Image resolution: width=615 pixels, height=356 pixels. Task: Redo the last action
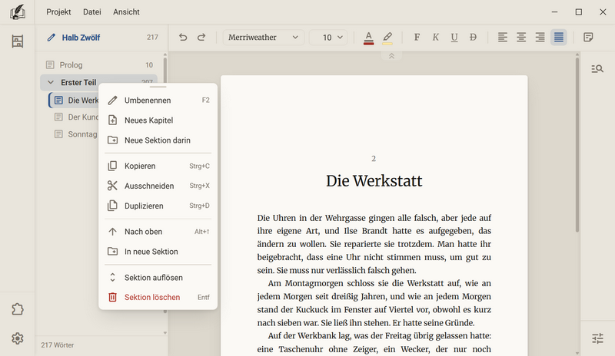click(x=201, y=37)
